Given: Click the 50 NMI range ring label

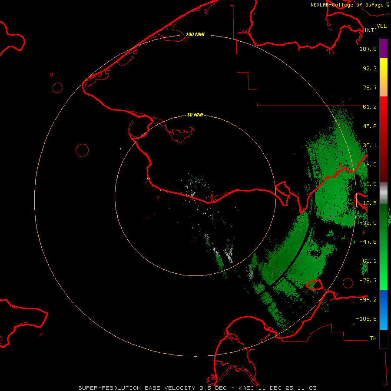Looking at the screenshot, I should [195, 115].
